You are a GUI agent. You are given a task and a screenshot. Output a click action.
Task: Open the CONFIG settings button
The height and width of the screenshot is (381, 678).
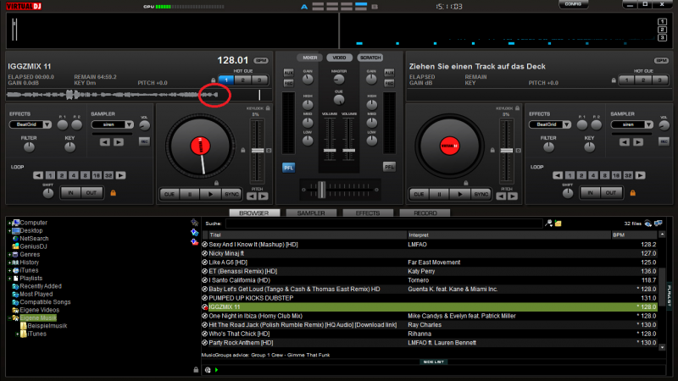tap(572, 4)
